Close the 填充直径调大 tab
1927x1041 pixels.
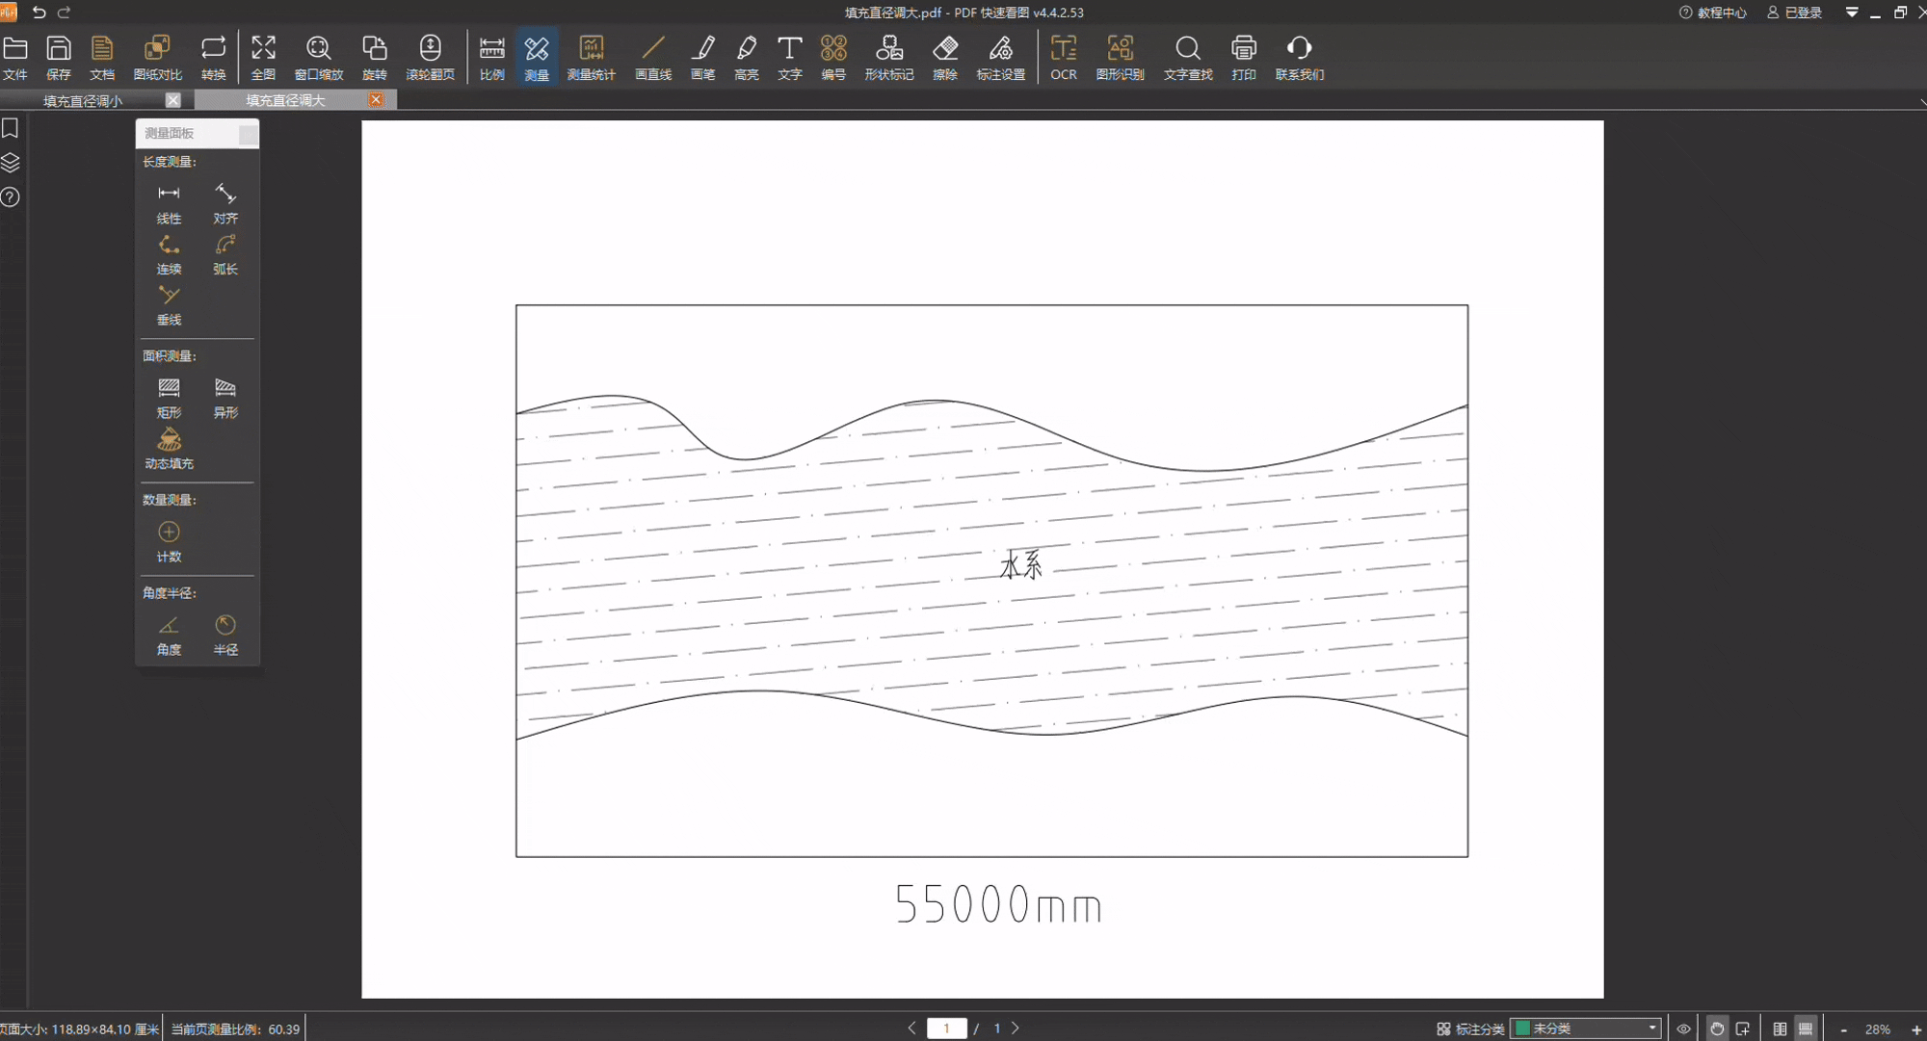click(377, 100)
